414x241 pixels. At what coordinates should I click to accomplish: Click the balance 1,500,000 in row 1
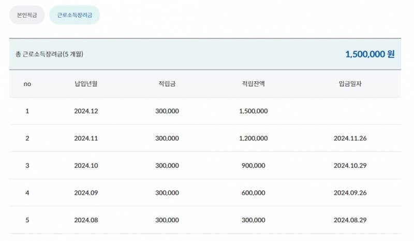254,111
